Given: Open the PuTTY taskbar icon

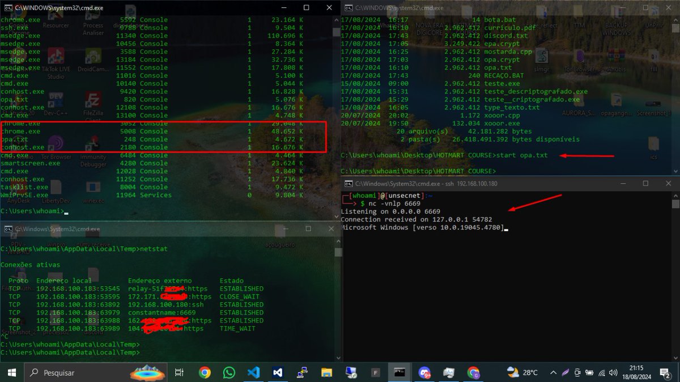Looking at the screenshot, I should pyautogui.click(x=302, y=372).
